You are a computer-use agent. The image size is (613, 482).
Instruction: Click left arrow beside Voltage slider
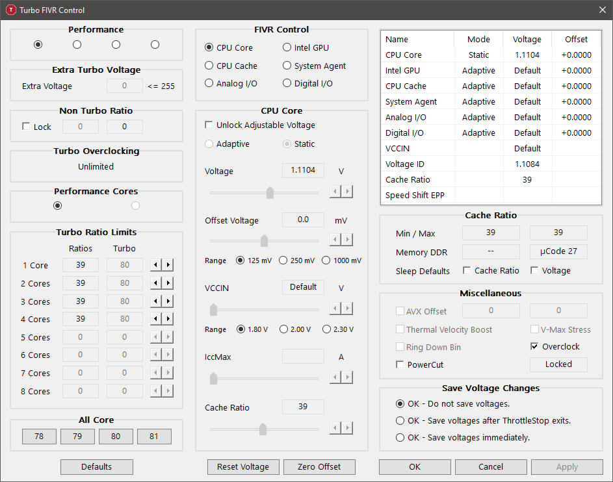pos(335,192)
